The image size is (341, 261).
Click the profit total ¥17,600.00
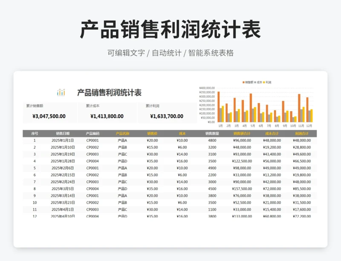(302, 209)
